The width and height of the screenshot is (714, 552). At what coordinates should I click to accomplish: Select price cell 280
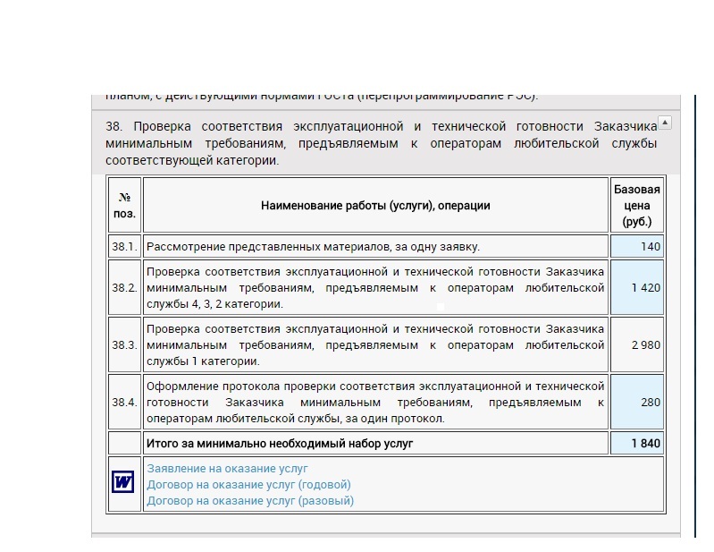point(636,402)
